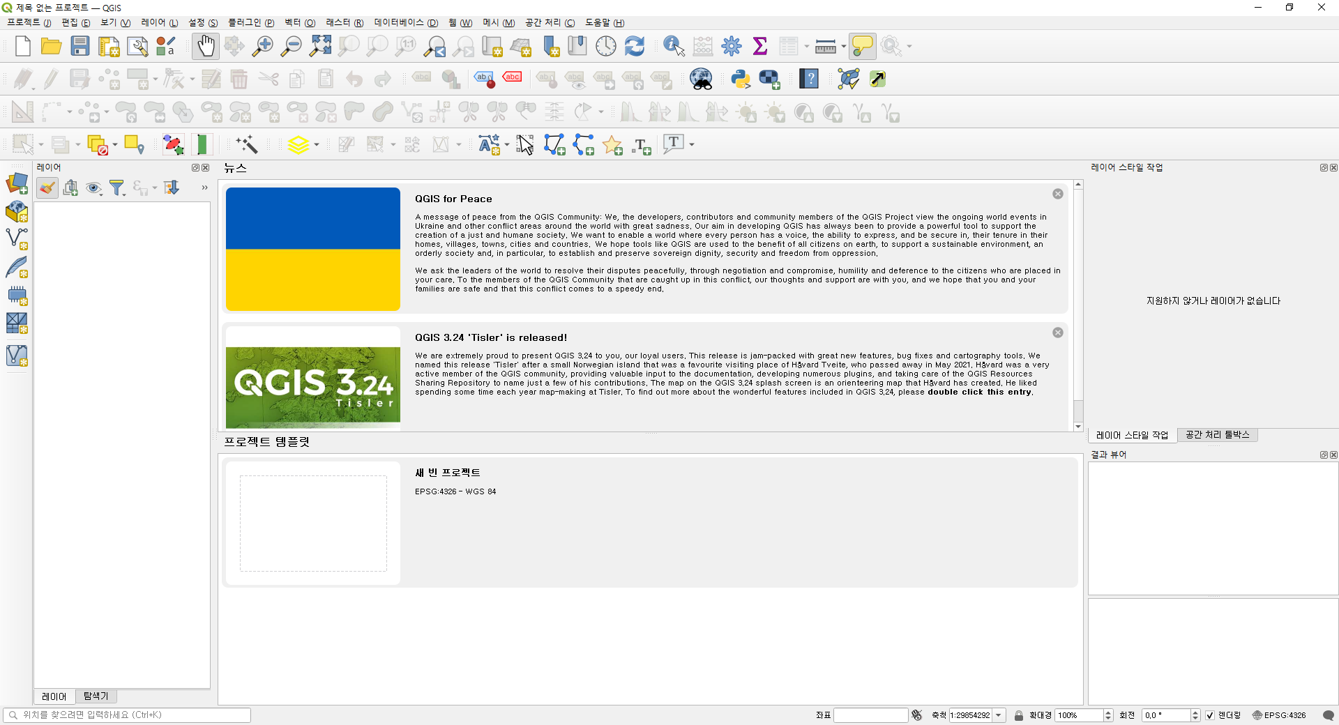Switch to the 공간 처리 툴박스 tab

click(1218, 435)
